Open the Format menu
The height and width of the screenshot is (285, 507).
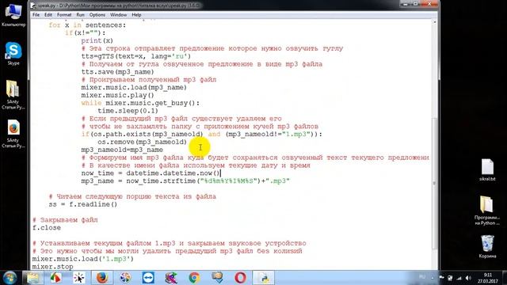click(64, 15)
